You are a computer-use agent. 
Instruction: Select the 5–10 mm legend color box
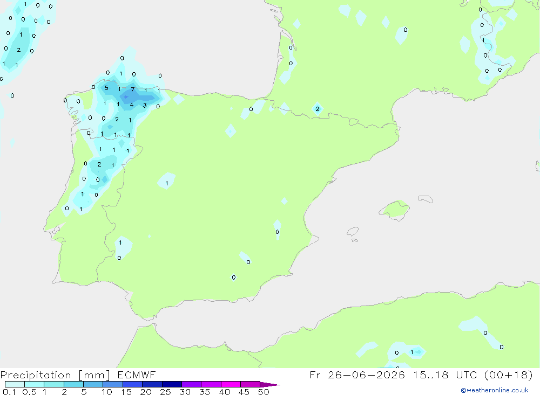click(93, 384)
